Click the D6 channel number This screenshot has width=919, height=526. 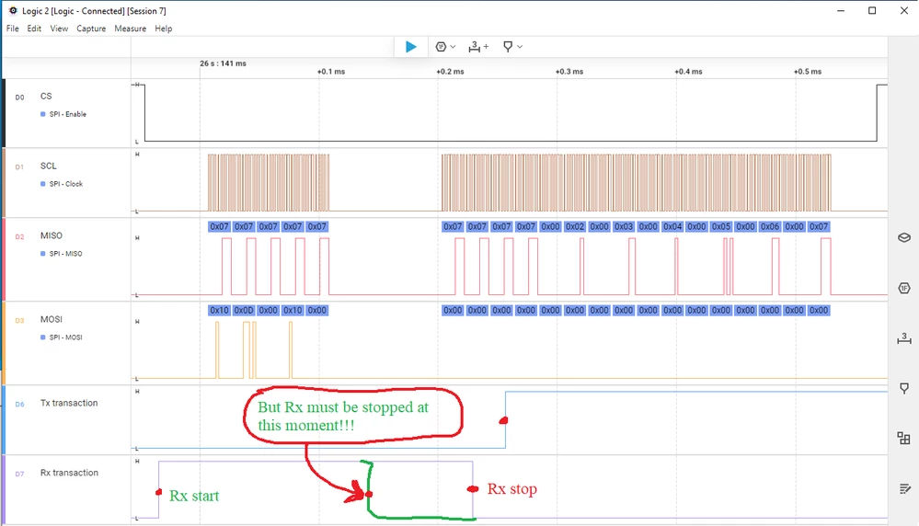[x=20, y=405]
